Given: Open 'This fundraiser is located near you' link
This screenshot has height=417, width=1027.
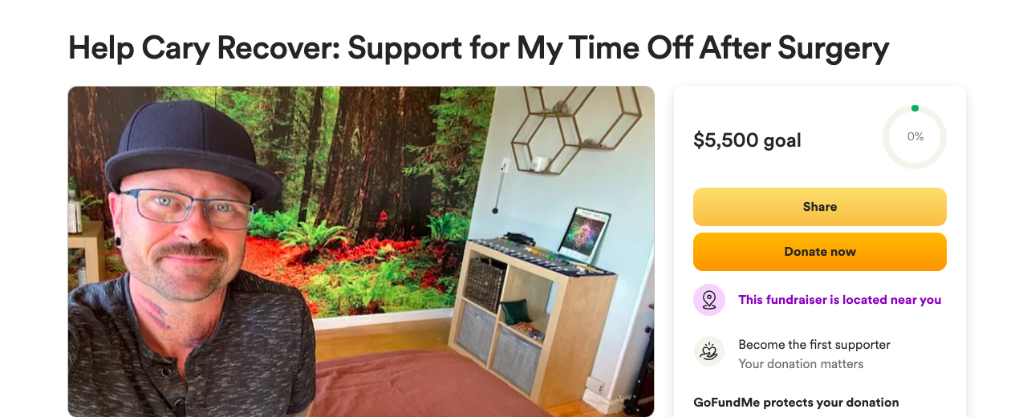Looking at the screenshot, I should 839,300.
